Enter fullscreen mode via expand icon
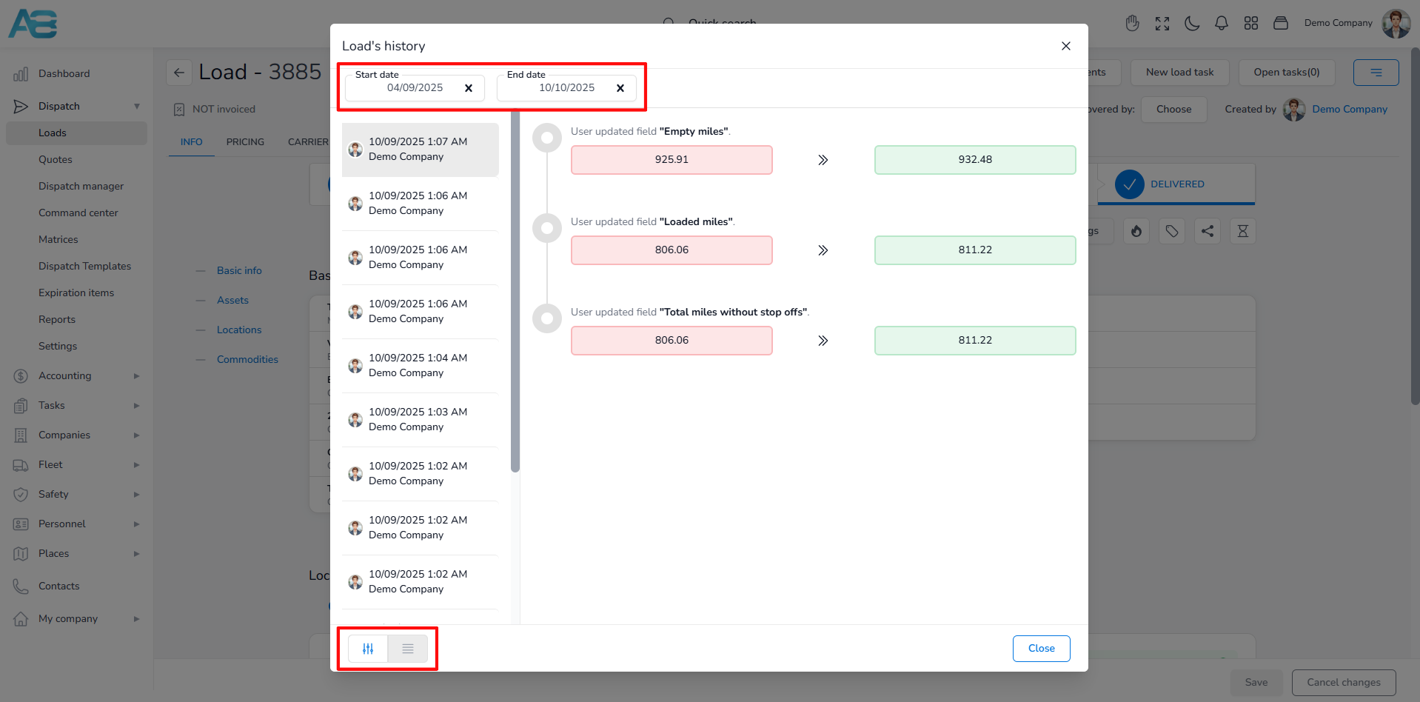1420x702 pixels. (1162, 24)
